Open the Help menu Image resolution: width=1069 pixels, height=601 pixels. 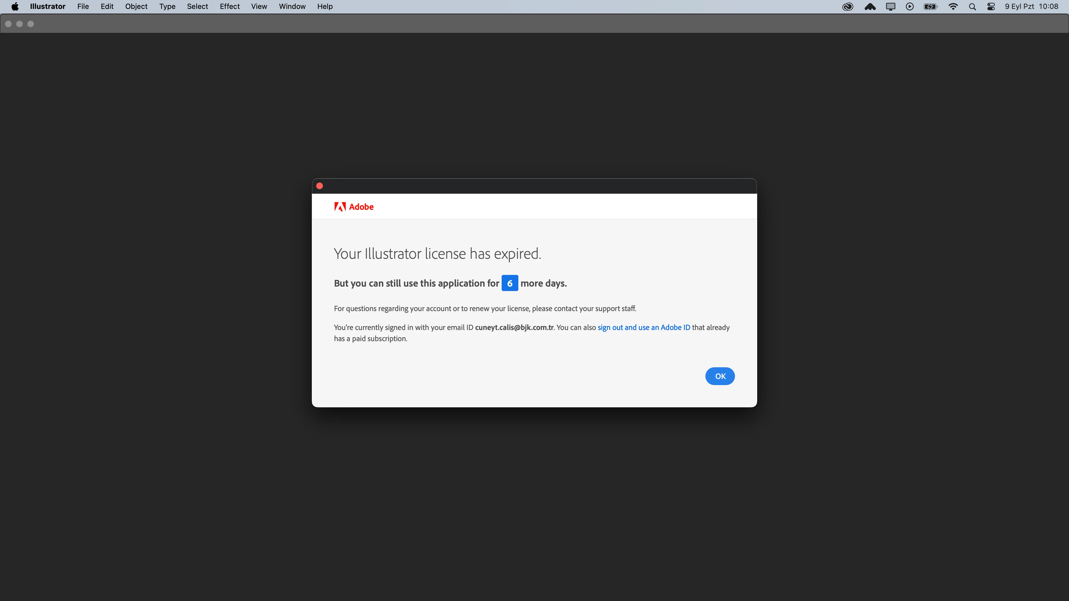[325, 7]
